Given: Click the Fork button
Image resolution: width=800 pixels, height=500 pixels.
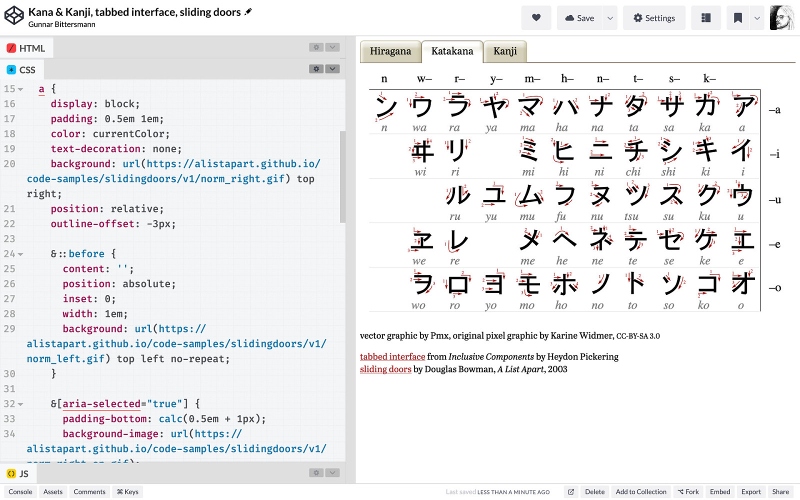Looking at the screenshot, I should [x=688, y=492].
